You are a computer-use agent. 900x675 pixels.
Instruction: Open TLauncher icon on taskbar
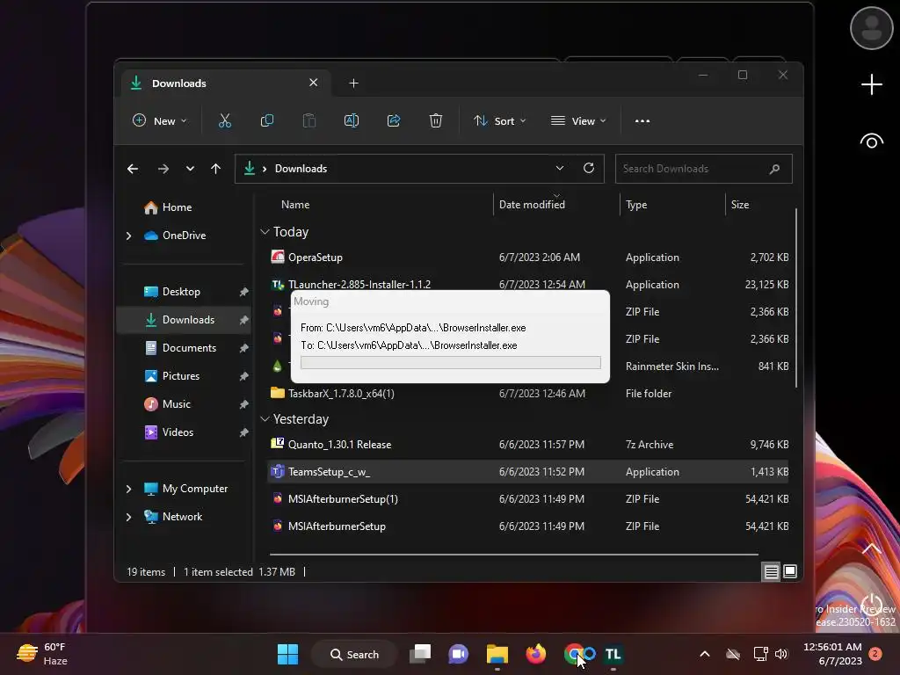[613, 654]
